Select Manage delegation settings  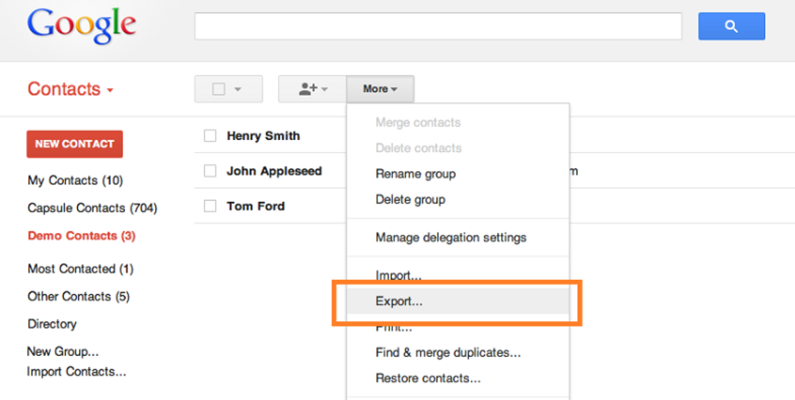pos(451,238)
